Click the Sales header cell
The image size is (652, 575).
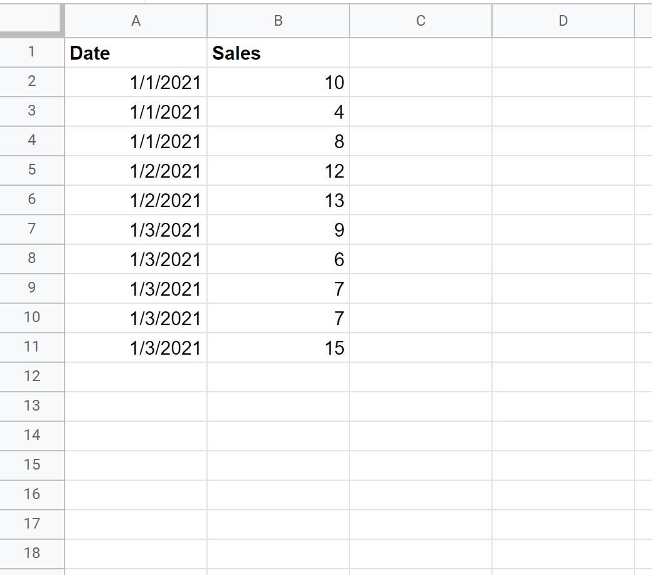(x=278, y=53)
